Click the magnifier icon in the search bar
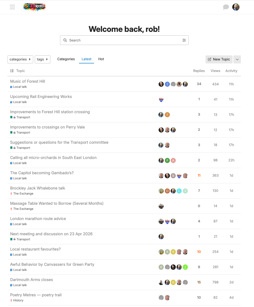Screen dimensions: 254x307 click(x=65, y=40)
